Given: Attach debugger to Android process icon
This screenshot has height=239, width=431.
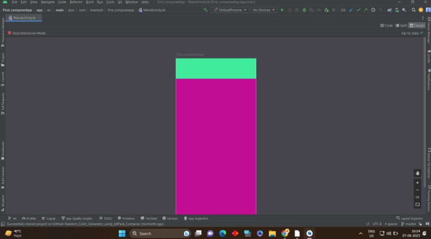Looking at the screenshot, I should coord(327,10).
